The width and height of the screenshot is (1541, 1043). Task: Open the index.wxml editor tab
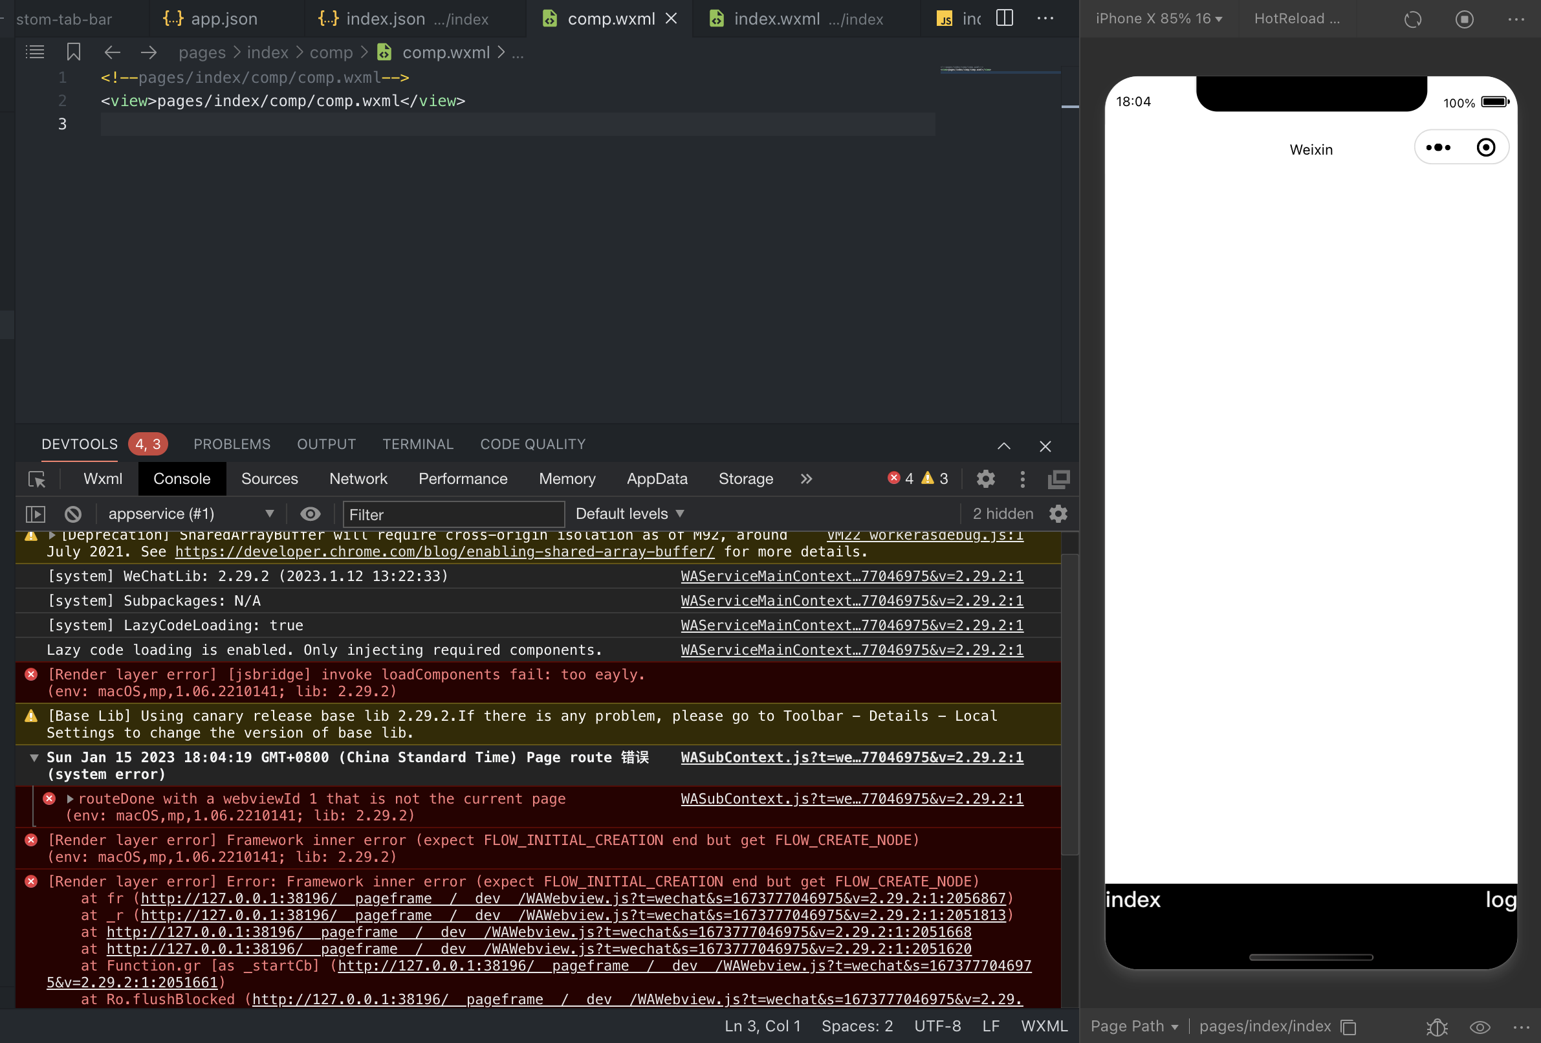tap(776, 19)
